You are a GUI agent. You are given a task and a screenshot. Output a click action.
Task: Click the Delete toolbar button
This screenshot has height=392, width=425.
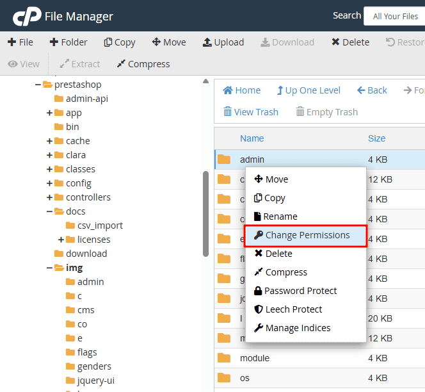pos(350,42)
